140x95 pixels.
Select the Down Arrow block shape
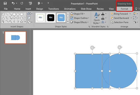18,18
